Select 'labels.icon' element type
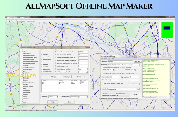 pyautogui.click(x=42, y=64)
